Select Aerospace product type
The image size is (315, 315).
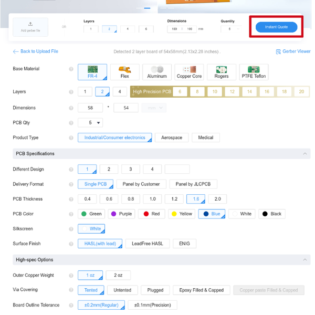click(172, 138)
